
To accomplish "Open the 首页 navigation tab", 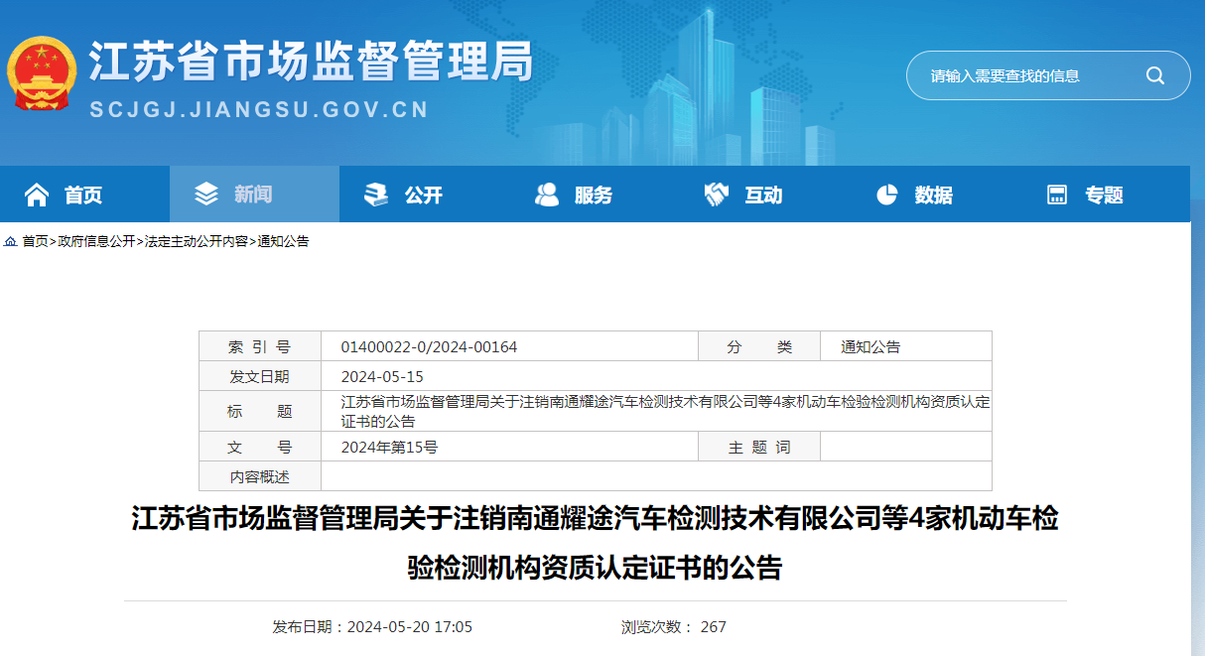I will tap(84, 195).
